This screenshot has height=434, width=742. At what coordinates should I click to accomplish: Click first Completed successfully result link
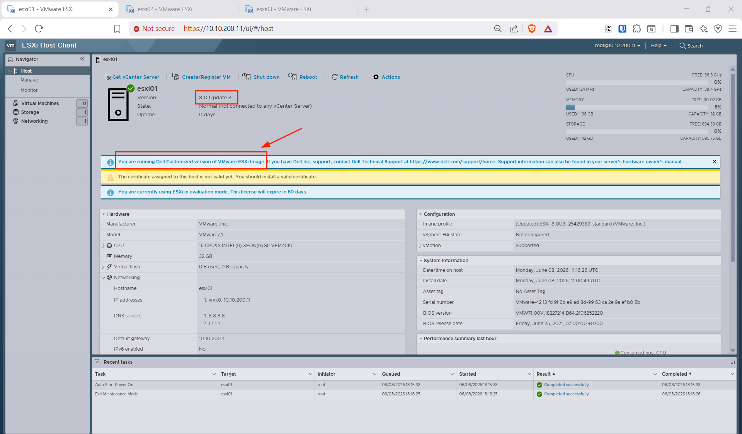point(566,385)
